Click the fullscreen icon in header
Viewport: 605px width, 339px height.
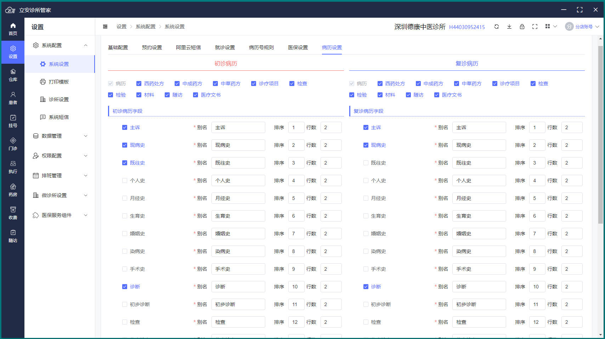point(535,27)
